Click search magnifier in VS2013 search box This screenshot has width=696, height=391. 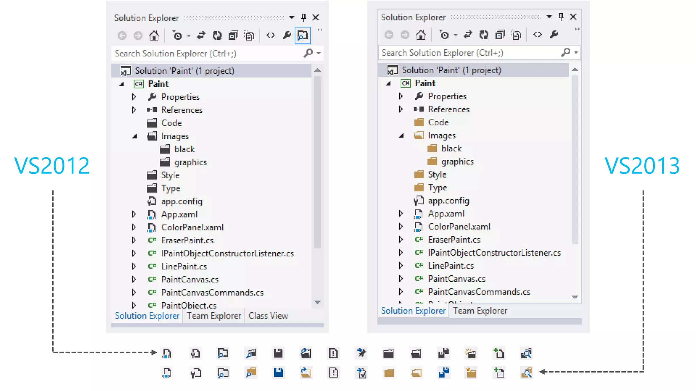coord(565,52)
